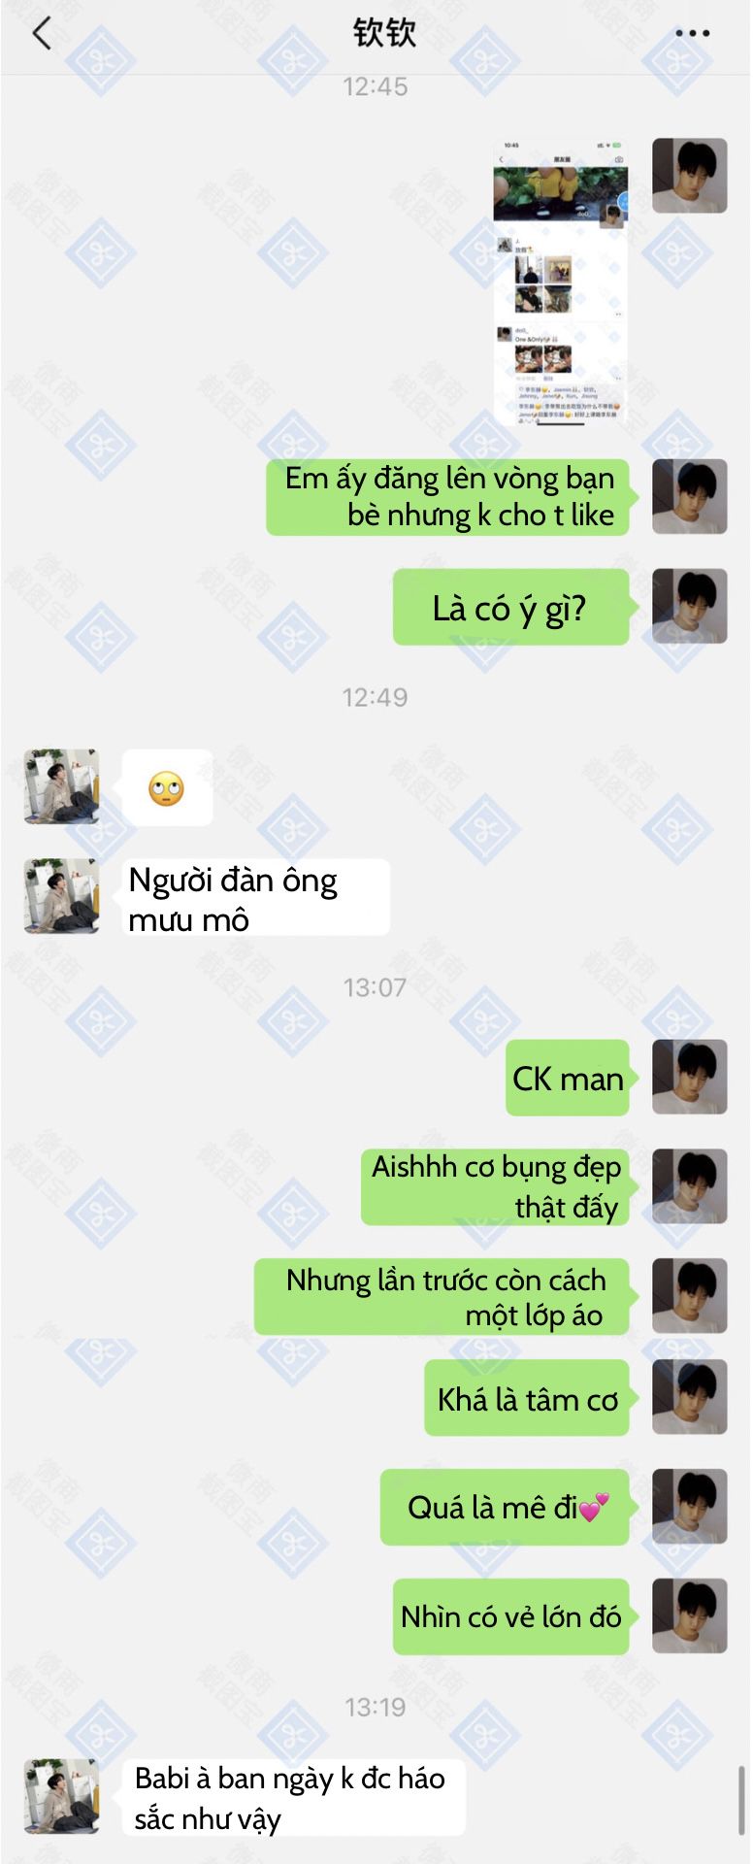Image resolution: width=753 pixels, height=1864 pixels.
Task: Tap avatar beside 'Nhìn có vẻ lớn đó'
Action: pos(690,1616)
